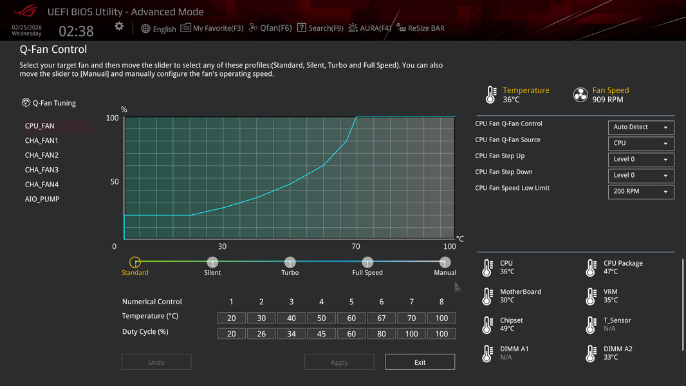The height and width of the screenshot is (386, 686).
Task: Open ReSize BAR icon
Action: pos(401,28)
